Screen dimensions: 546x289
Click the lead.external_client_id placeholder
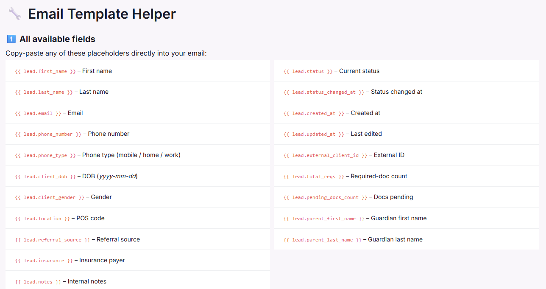tap(325, 155)
